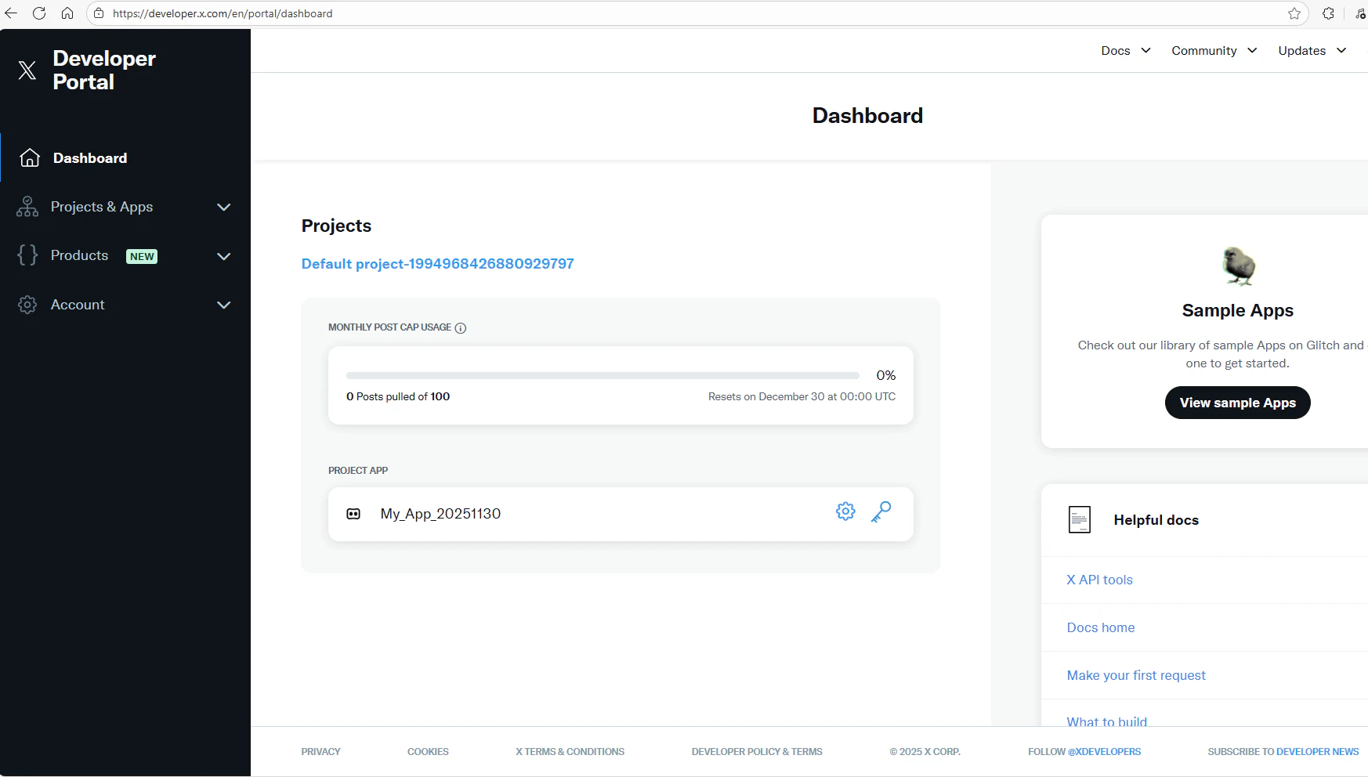Click the app icon beside My_App_20251130
The height and width of the screenshot is (777, 1368).
coord(353,514)
